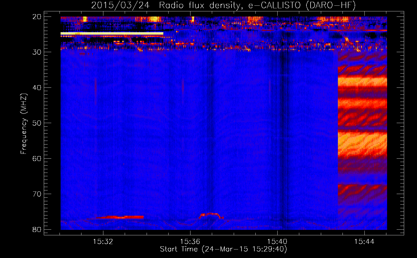Click the red arch-shaped feature near 15:37

click(211, 216)
